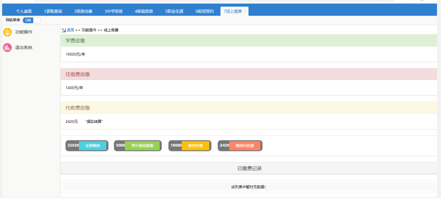Click the 缴纳代收费 orange button
The width and height of the screenshot is (441, 198).
tap(245, 146)
